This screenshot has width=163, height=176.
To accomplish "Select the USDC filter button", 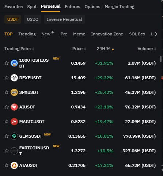I will point(33,19).
